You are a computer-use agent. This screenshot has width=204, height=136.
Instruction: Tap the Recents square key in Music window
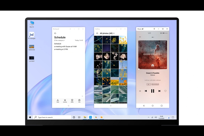click(162, 106)
